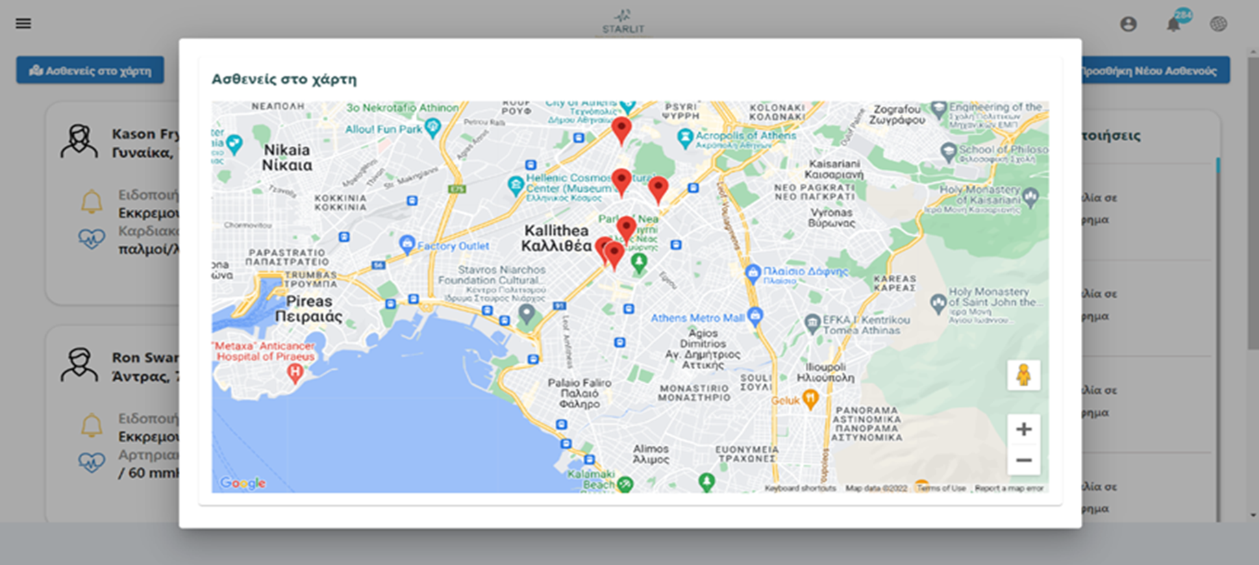Select the northernmost red patient marker
The height and width of the screenshot is (565, 1259).
point(621,130)
